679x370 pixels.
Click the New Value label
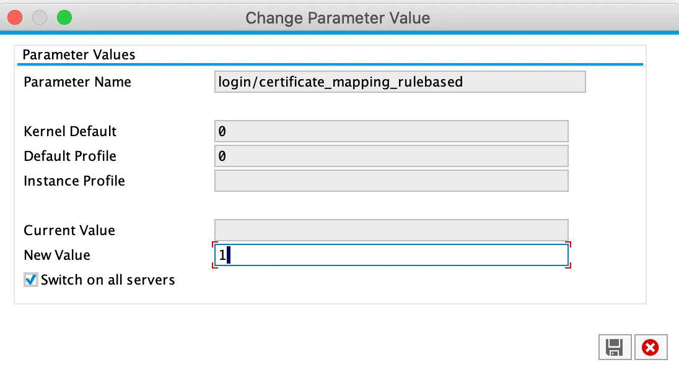click(57, 256)
